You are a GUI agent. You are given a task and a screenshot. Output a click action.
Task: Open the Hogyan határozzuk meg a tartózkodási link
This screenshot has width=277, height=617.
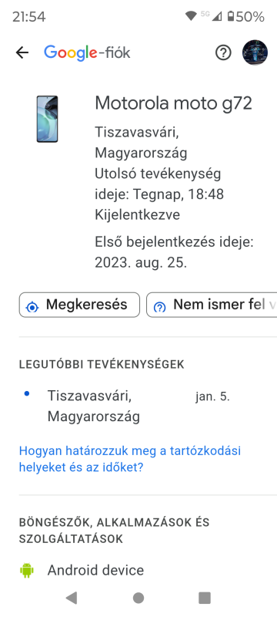click(x=130, y=459)
